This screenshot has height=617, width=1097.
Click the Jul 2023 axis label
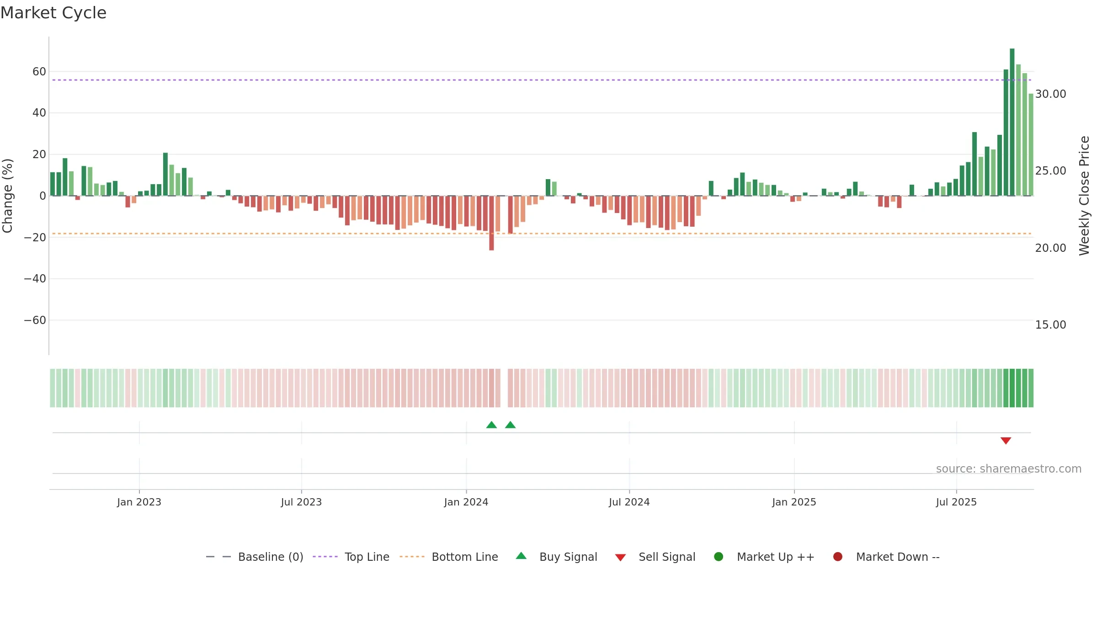tap(301, 502)
